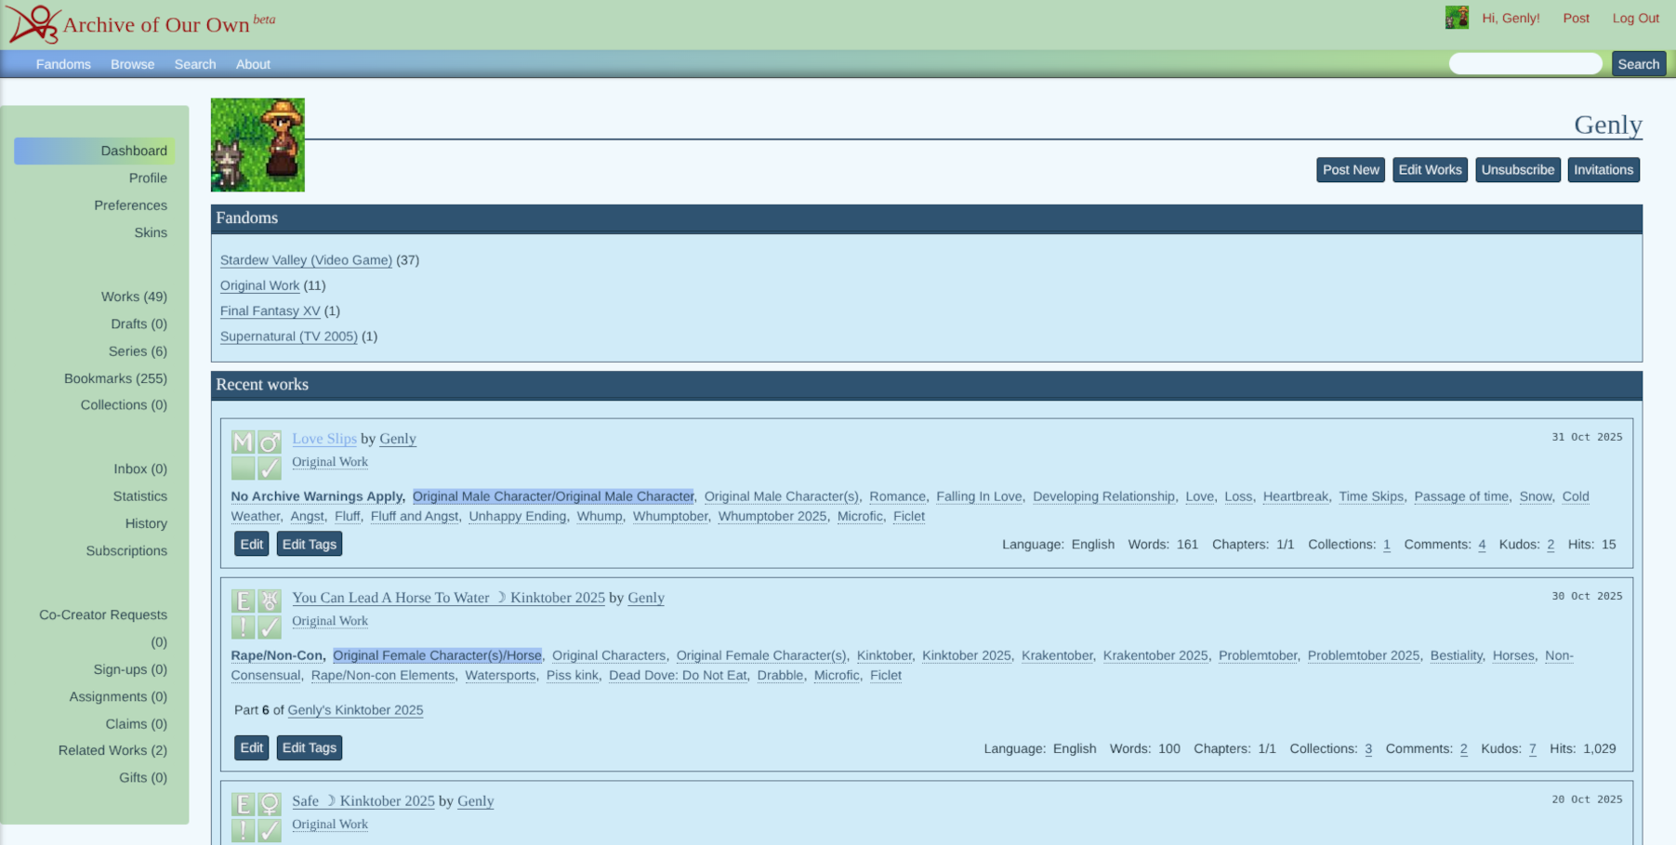The width and height of the screenshot is (1676, 845).
Task: Click the complete-work checkmark icon on Love Slips
Action: (270, 469)
